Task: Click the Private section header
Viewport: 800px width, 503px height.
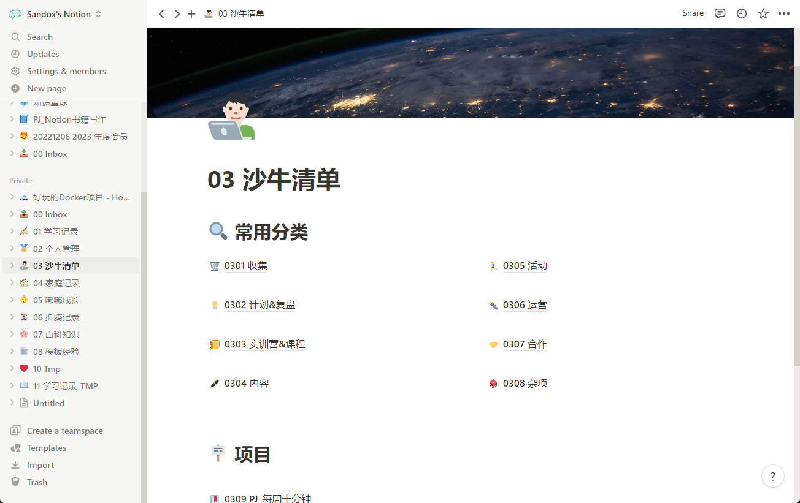Action: click(x=21, y=181)
